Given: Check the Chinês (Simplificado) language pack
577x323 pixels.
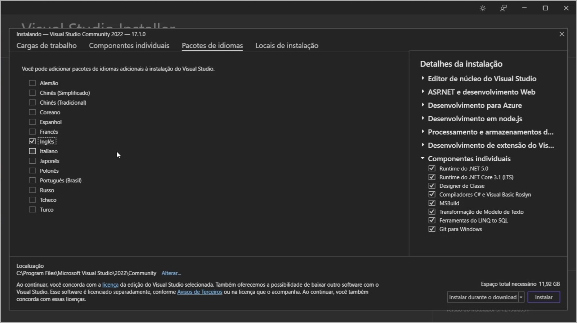Looking at the screenshot, I should 32,93.
